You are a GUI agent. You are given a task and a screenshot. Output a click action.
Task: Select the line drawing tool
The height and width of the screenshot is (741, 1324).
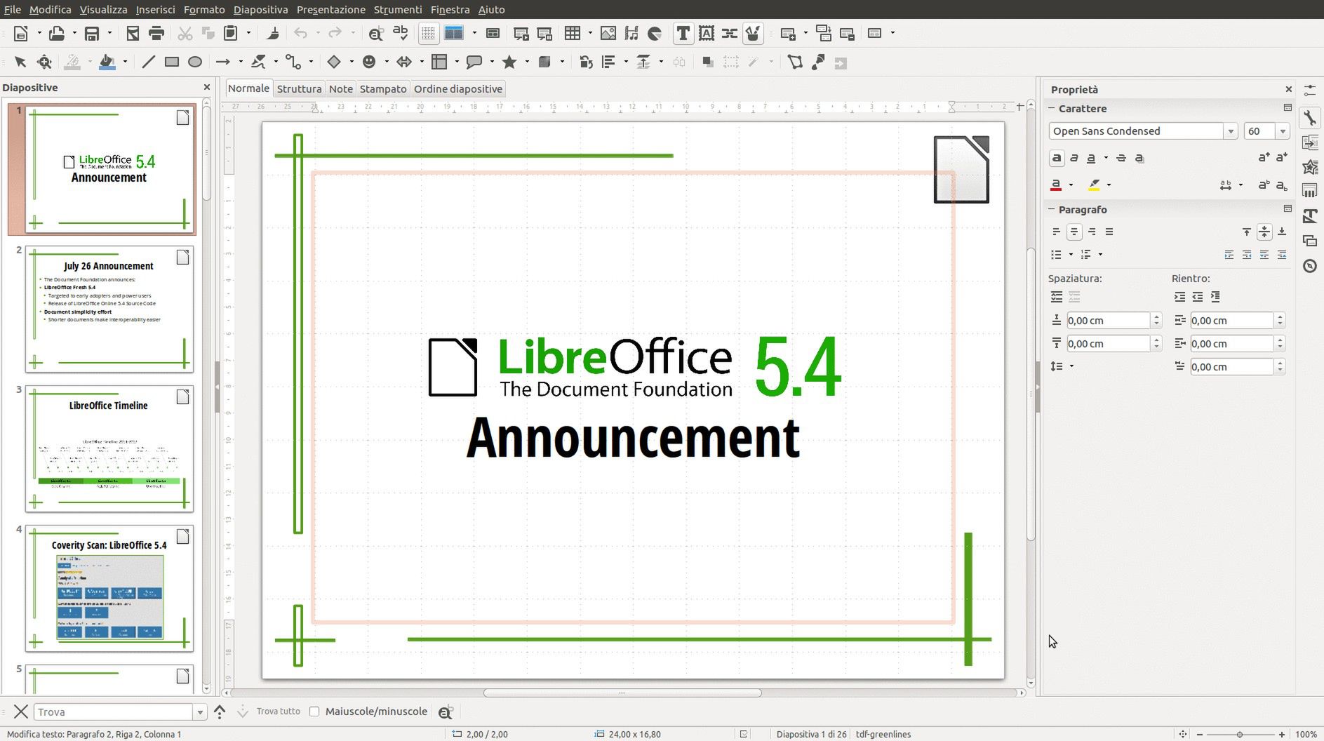pyautogui.click(x=148, y=62)
